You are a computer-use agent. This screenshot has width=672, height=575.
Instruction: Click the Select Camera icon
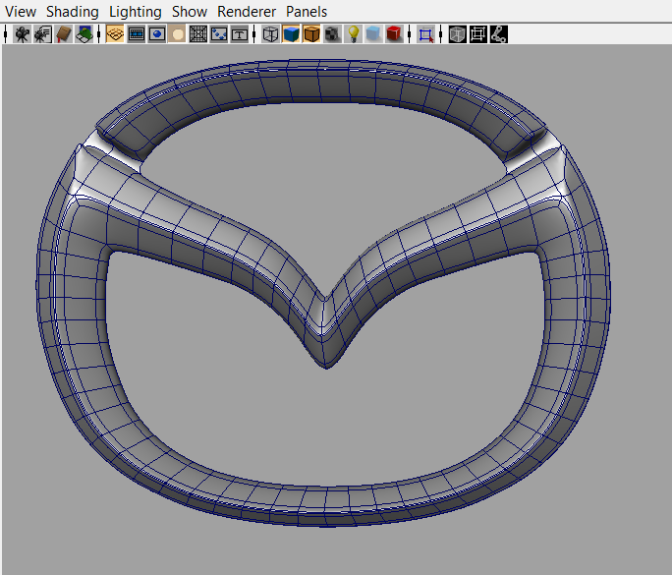point(22,34)
